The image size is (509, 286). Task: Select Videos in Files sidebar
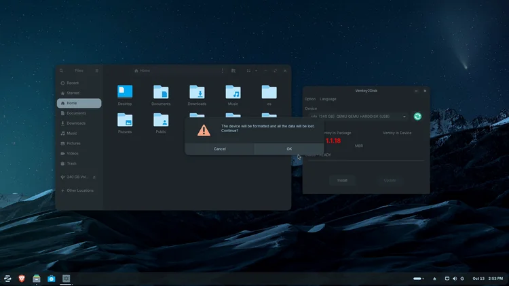pos(79,153)
